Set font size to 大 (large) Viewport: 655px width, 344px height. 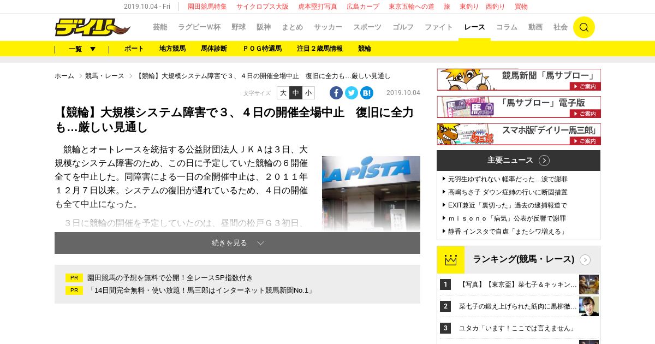(283, 93)
